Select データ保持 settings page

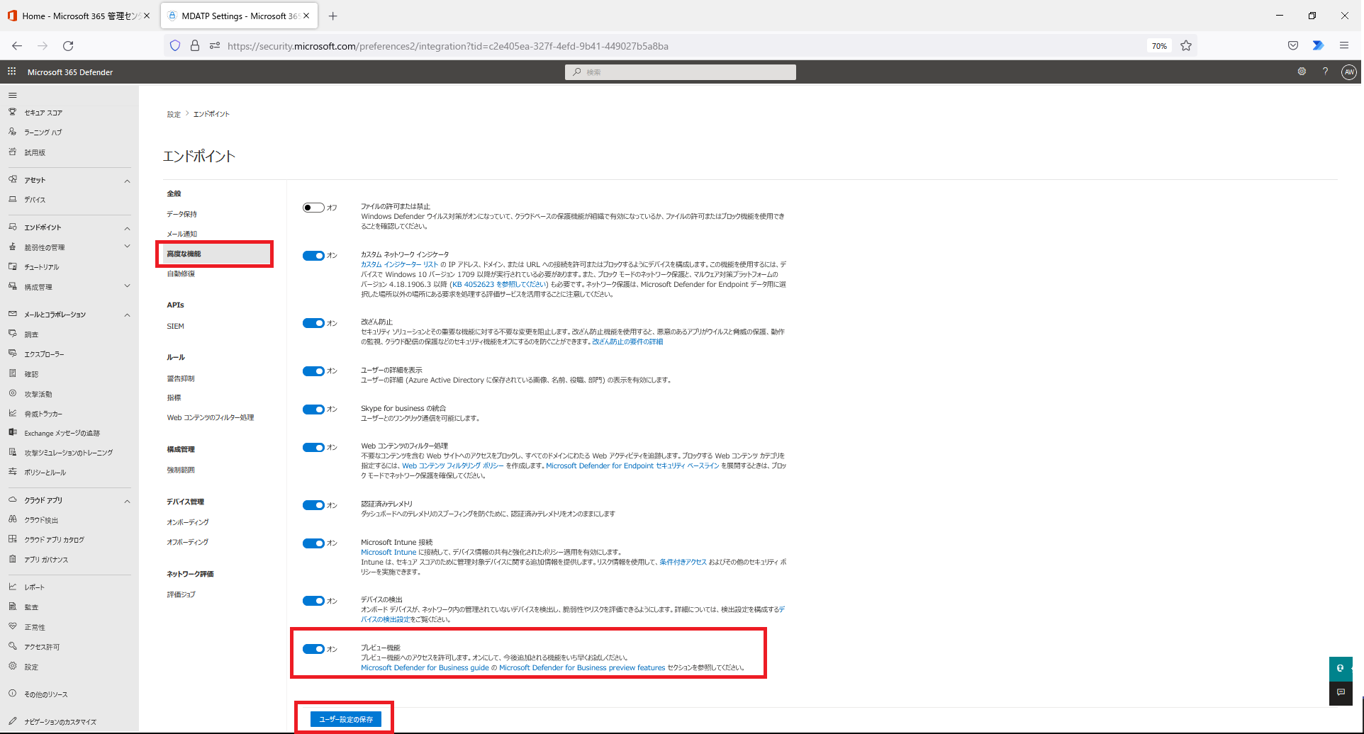click(x=182, y=214)
